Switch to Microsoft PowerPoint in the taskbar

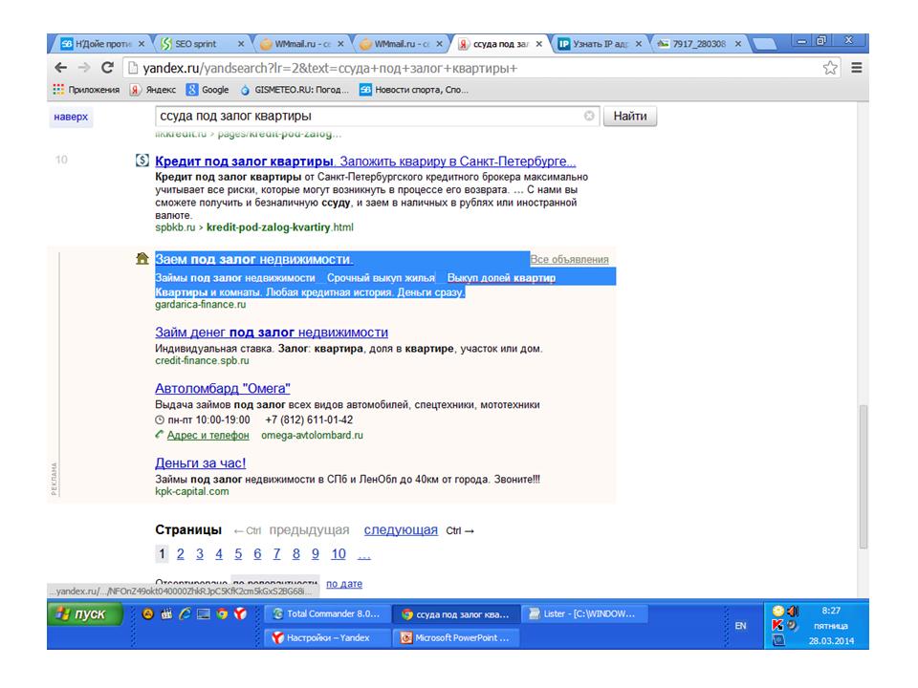click(x=455, y=637)
